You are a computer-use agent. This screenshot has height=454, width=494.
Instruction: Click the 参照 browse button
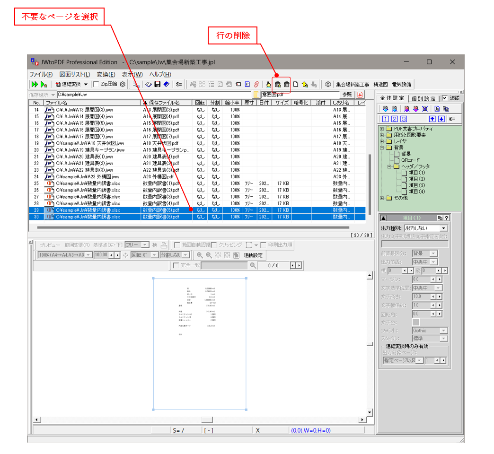click(x=347, y=95)
